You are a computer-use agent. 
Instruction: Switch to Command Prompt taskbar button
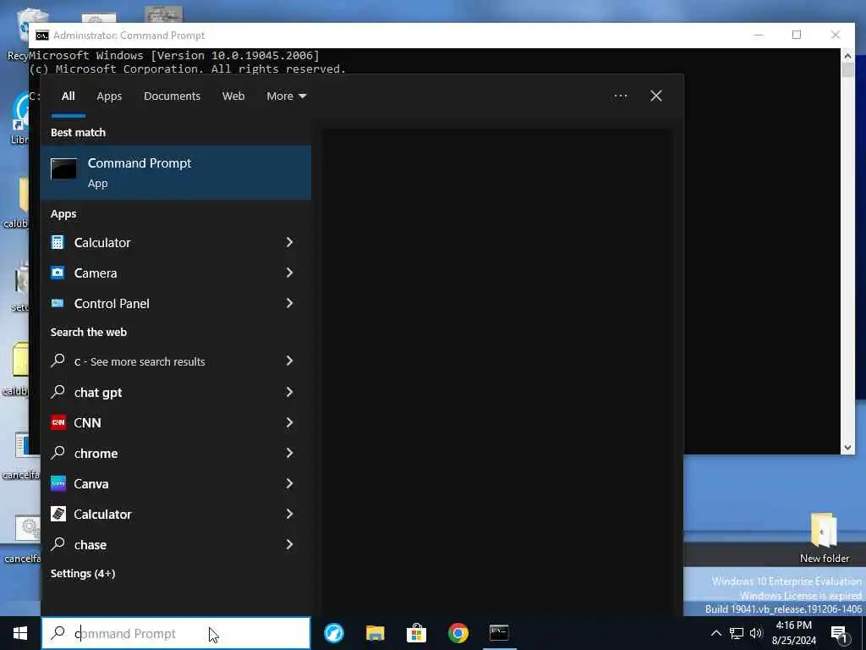(x=499, y=633)
